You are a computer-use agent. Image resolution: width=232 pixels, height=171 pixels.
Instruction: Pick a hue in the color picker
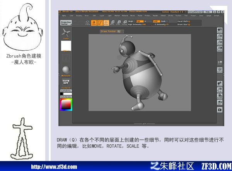(66, 105)
